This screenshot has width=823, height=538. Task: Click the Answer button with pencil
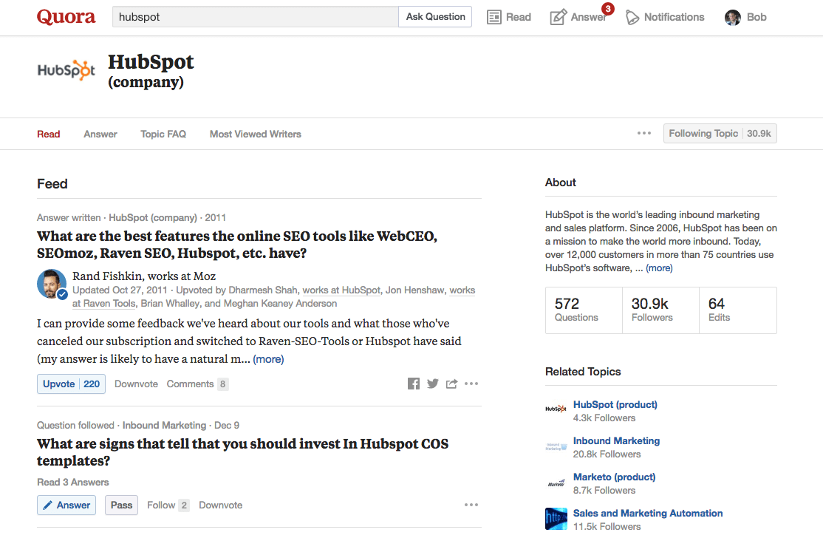tap(66, 505)
